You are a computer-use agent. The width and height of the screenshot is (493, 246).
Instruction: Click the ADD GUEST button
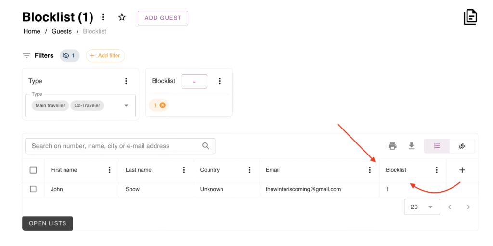coord(163,18)
